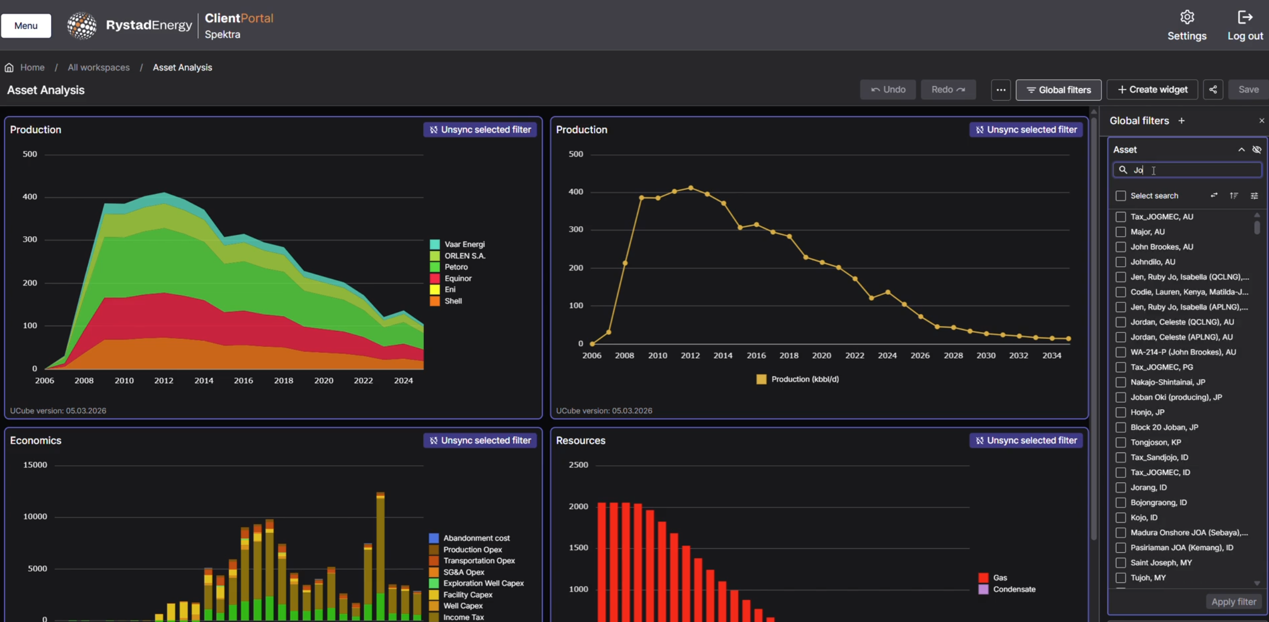This screenshot has height=622, width=1269.
Task: Click the swap selection arrows icon
Action: [1214, 195]
